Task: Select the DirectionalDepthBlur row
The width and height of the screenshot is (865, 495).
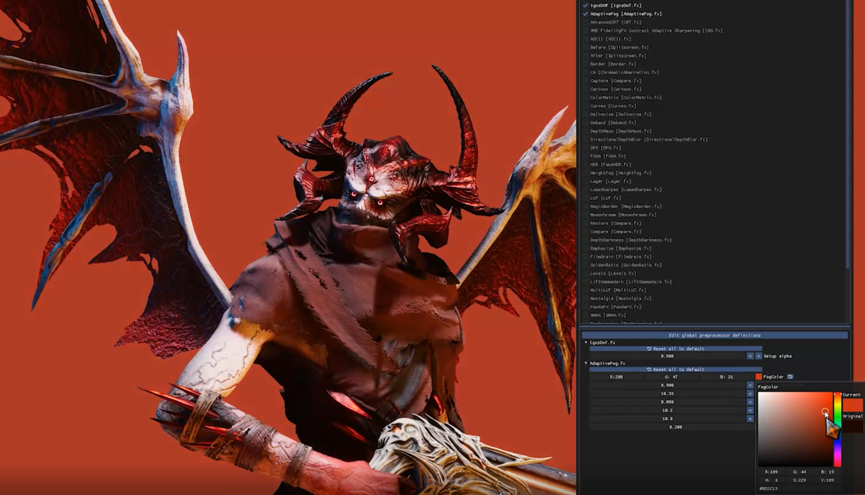Action: pyautogui.click(x=649, y=140)
